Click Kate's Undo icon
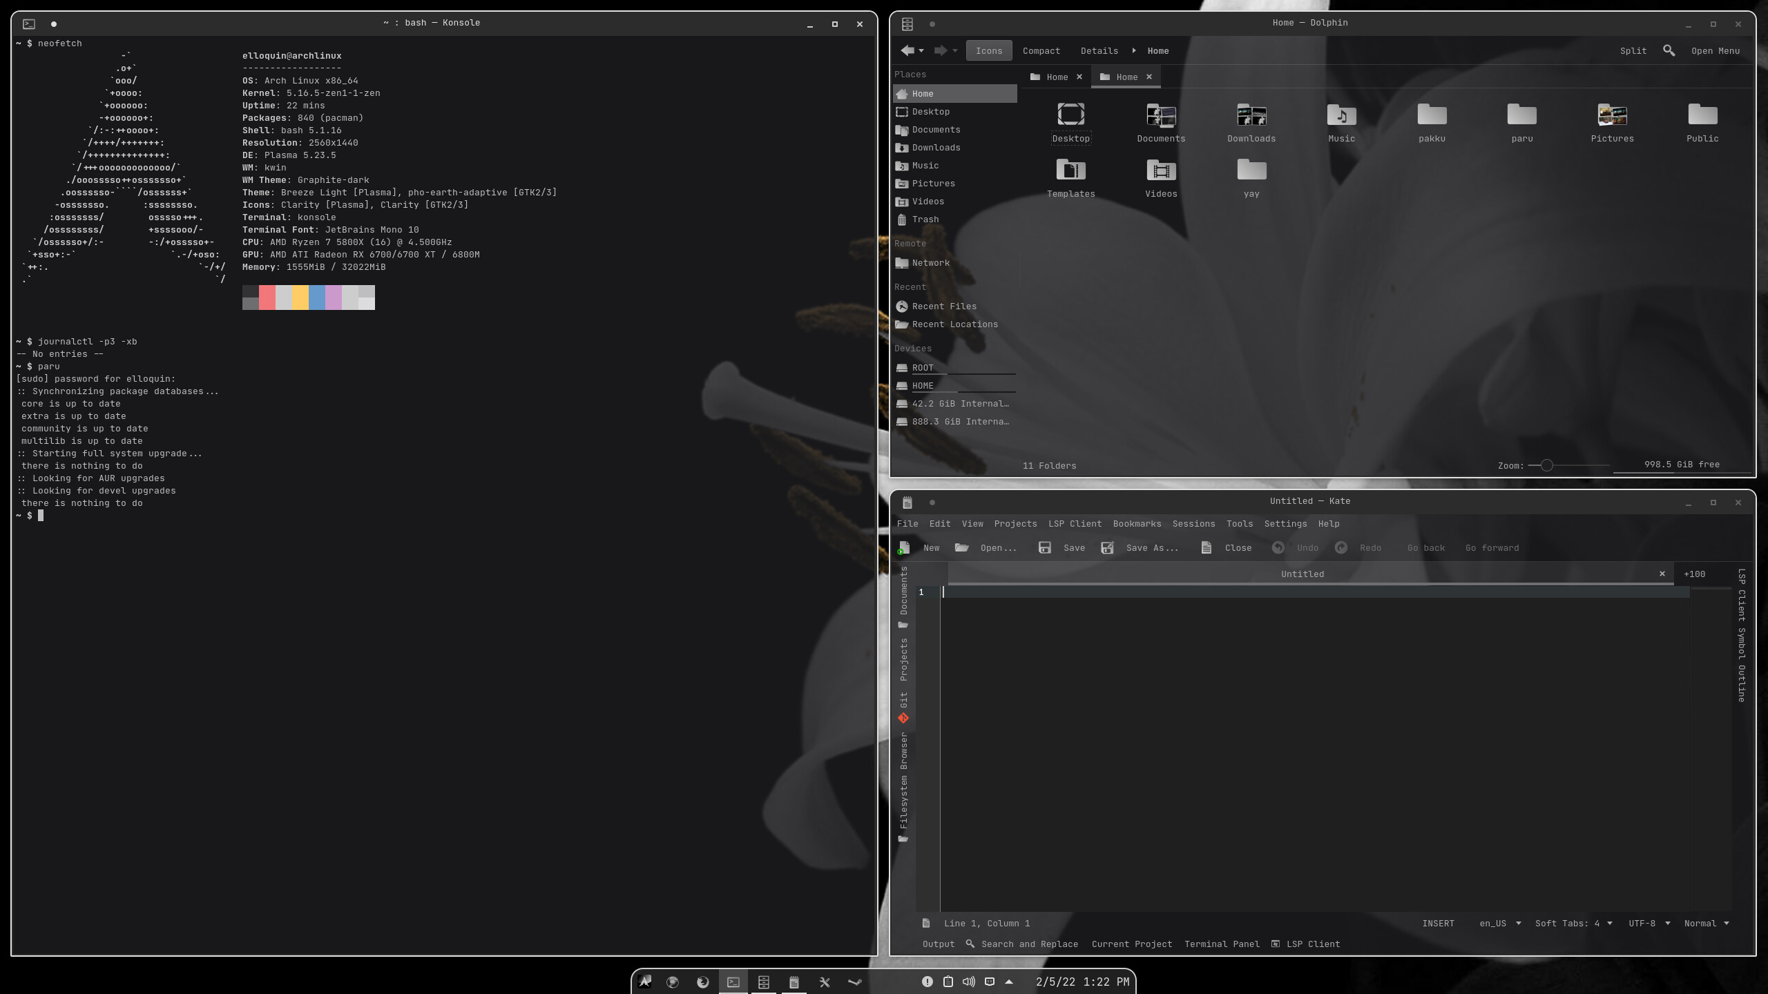The height and width of the screenshot is (994, 1768). click(1278, 548)
